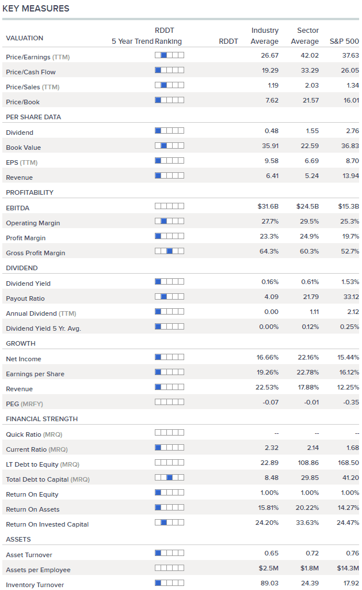This screenshot has width=362, height=590.
Task: Click the Total Debt to Capital ranking bar
Action: (x=169, y=478)
